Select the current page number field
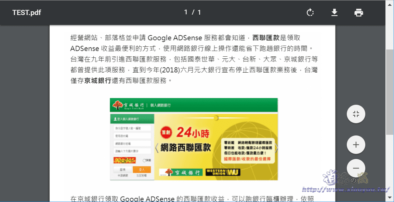Image resolution: width=394 pixels, height=202 pixels. 186,12
